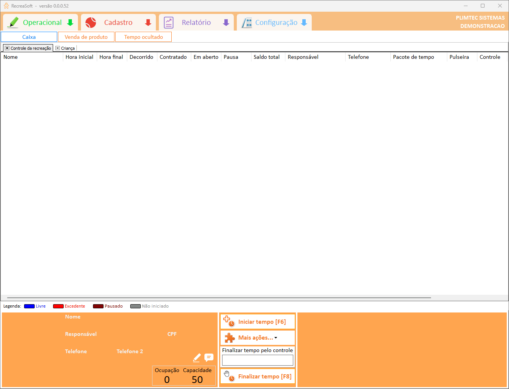Click the blue Livre legend swatch
Image resolution: width=509 pixels, height=389 pixels.
click(29, 306)
